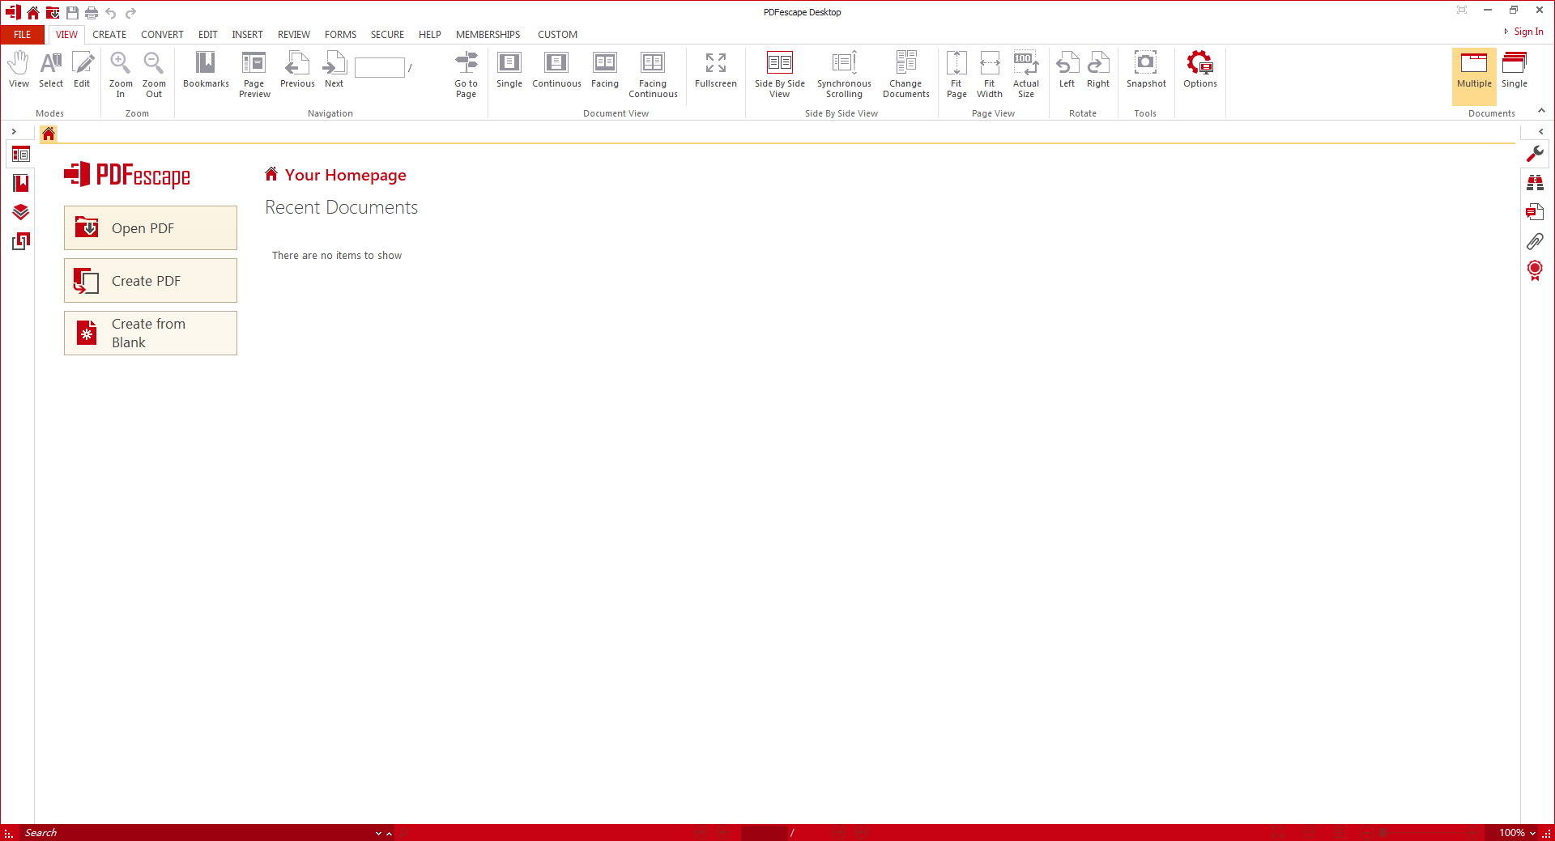Toggle Synchronous Scrolling
1555x841 pixels.
click(x=844, y=75)
